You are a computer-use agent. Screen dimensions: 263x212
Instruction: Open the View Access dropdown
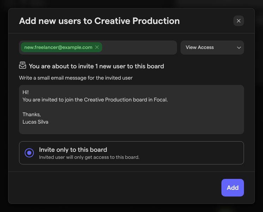[x=212, y=48]
